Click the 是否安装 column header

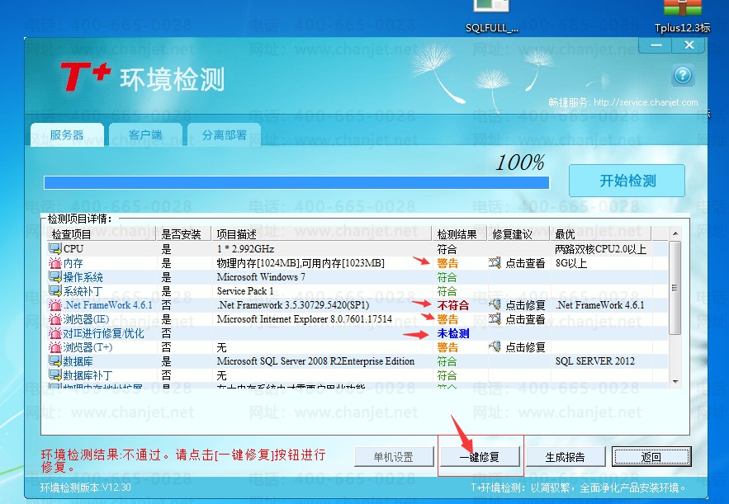[184, 234]
